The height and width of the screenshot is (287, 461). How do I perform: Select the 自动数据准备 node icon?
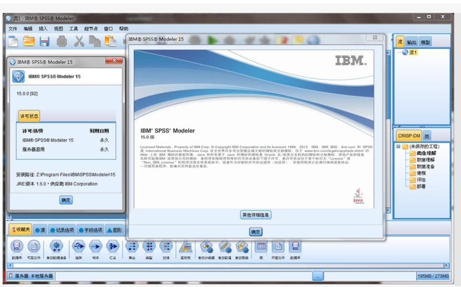tap(57, 247)
